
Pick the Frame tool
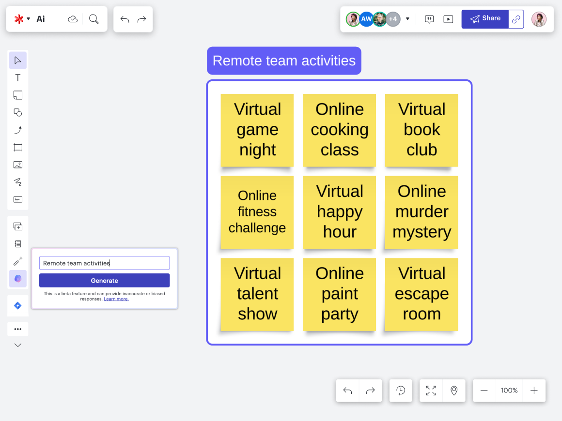click(x=18, y=148)
